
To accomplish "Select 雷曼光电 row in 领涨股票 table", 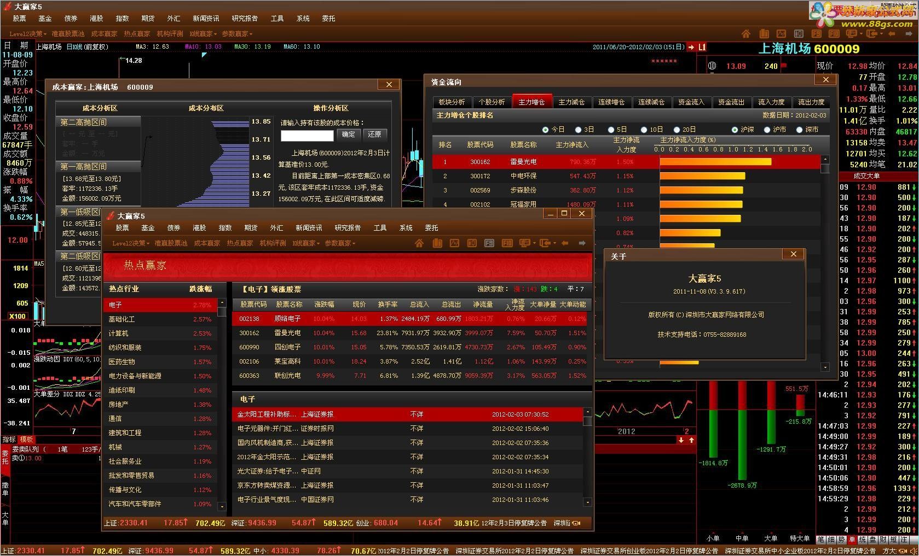I will [409, 333].
